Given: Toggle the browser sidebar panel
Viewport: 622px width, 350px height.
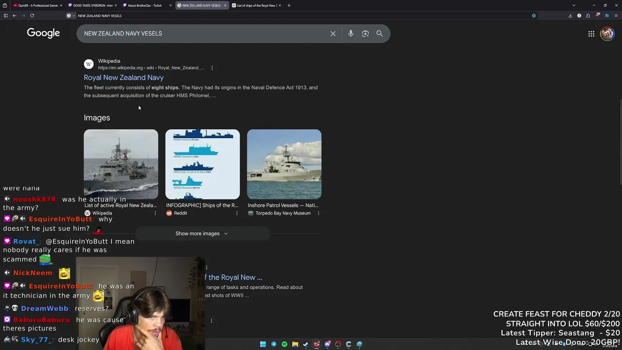Looking at the screenshot, I should tap(6, 16).
